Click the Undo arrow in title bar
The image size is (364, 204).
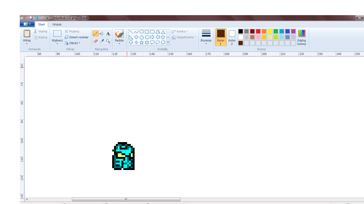37,18
